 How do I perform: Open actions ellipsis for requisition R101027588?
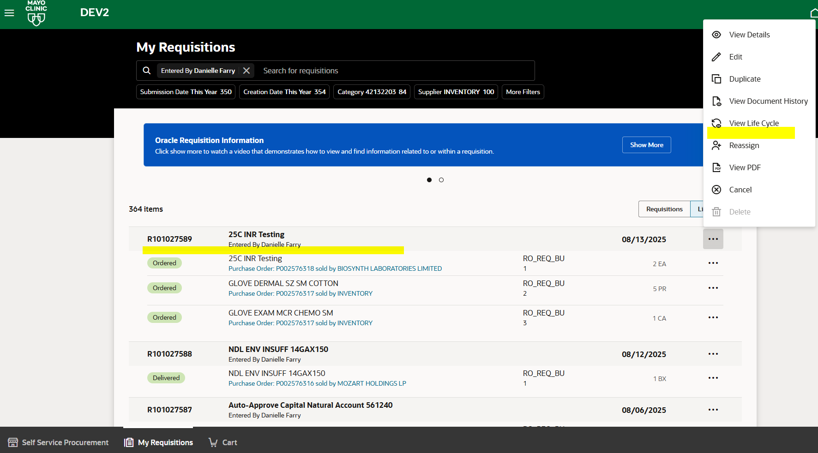(x=713, y=353)
